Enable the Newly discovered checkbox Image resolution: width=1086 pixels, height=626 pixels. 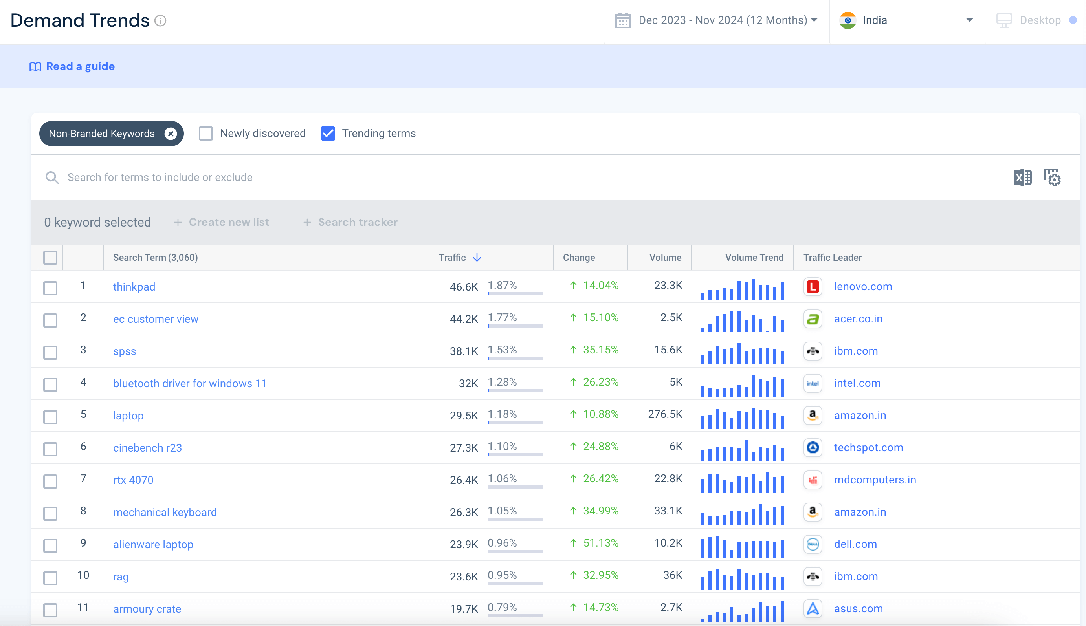pyautogui.click(x=205, y=134)
